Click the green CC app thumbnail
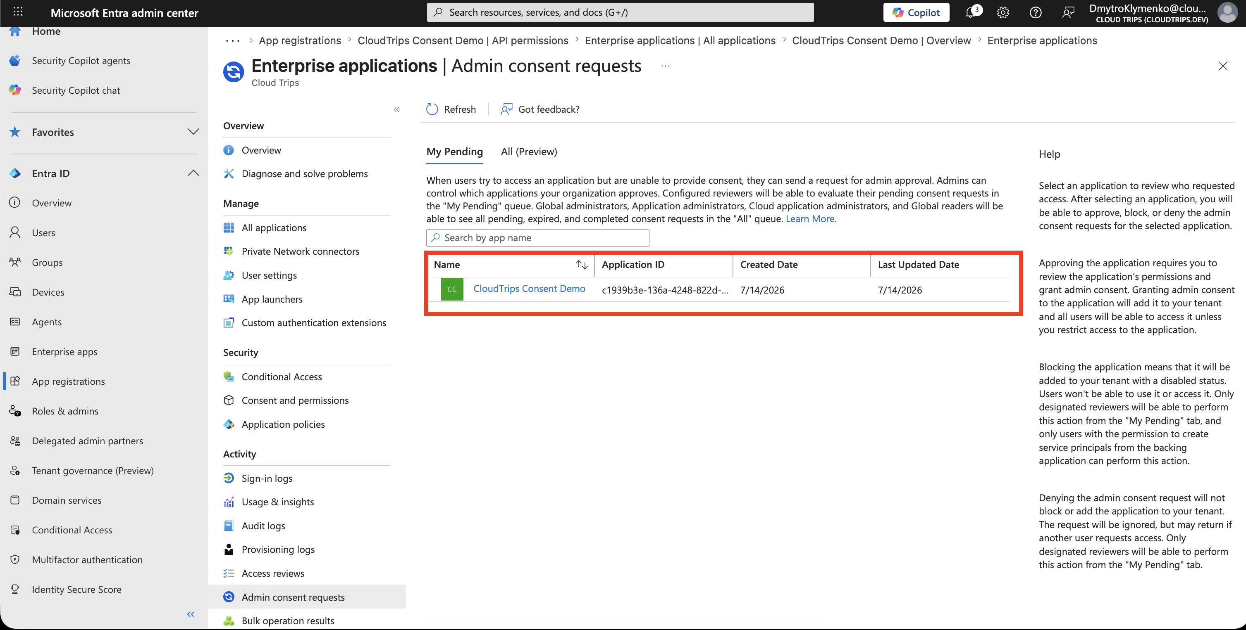 click(x=452, y=289)
